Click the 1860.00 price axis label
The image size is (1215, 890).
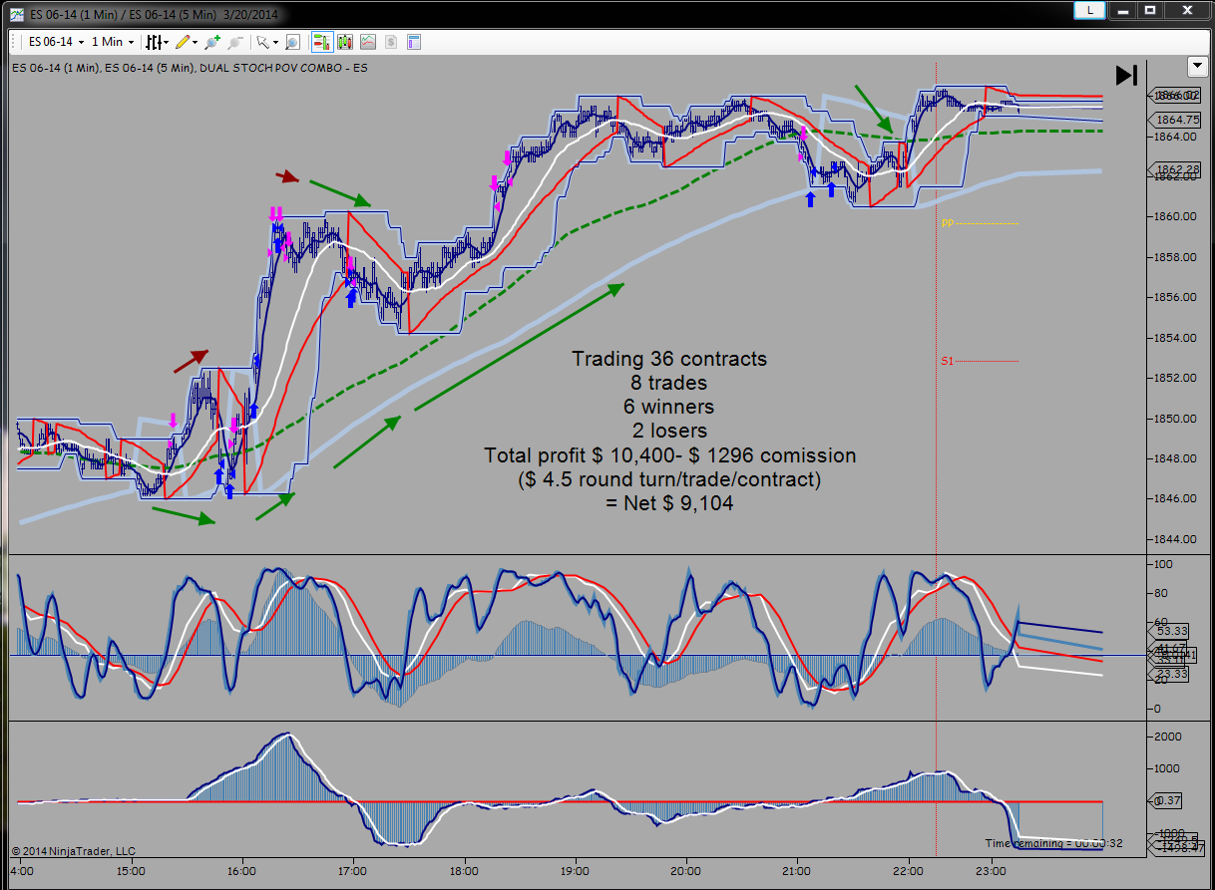(1177, 216)
